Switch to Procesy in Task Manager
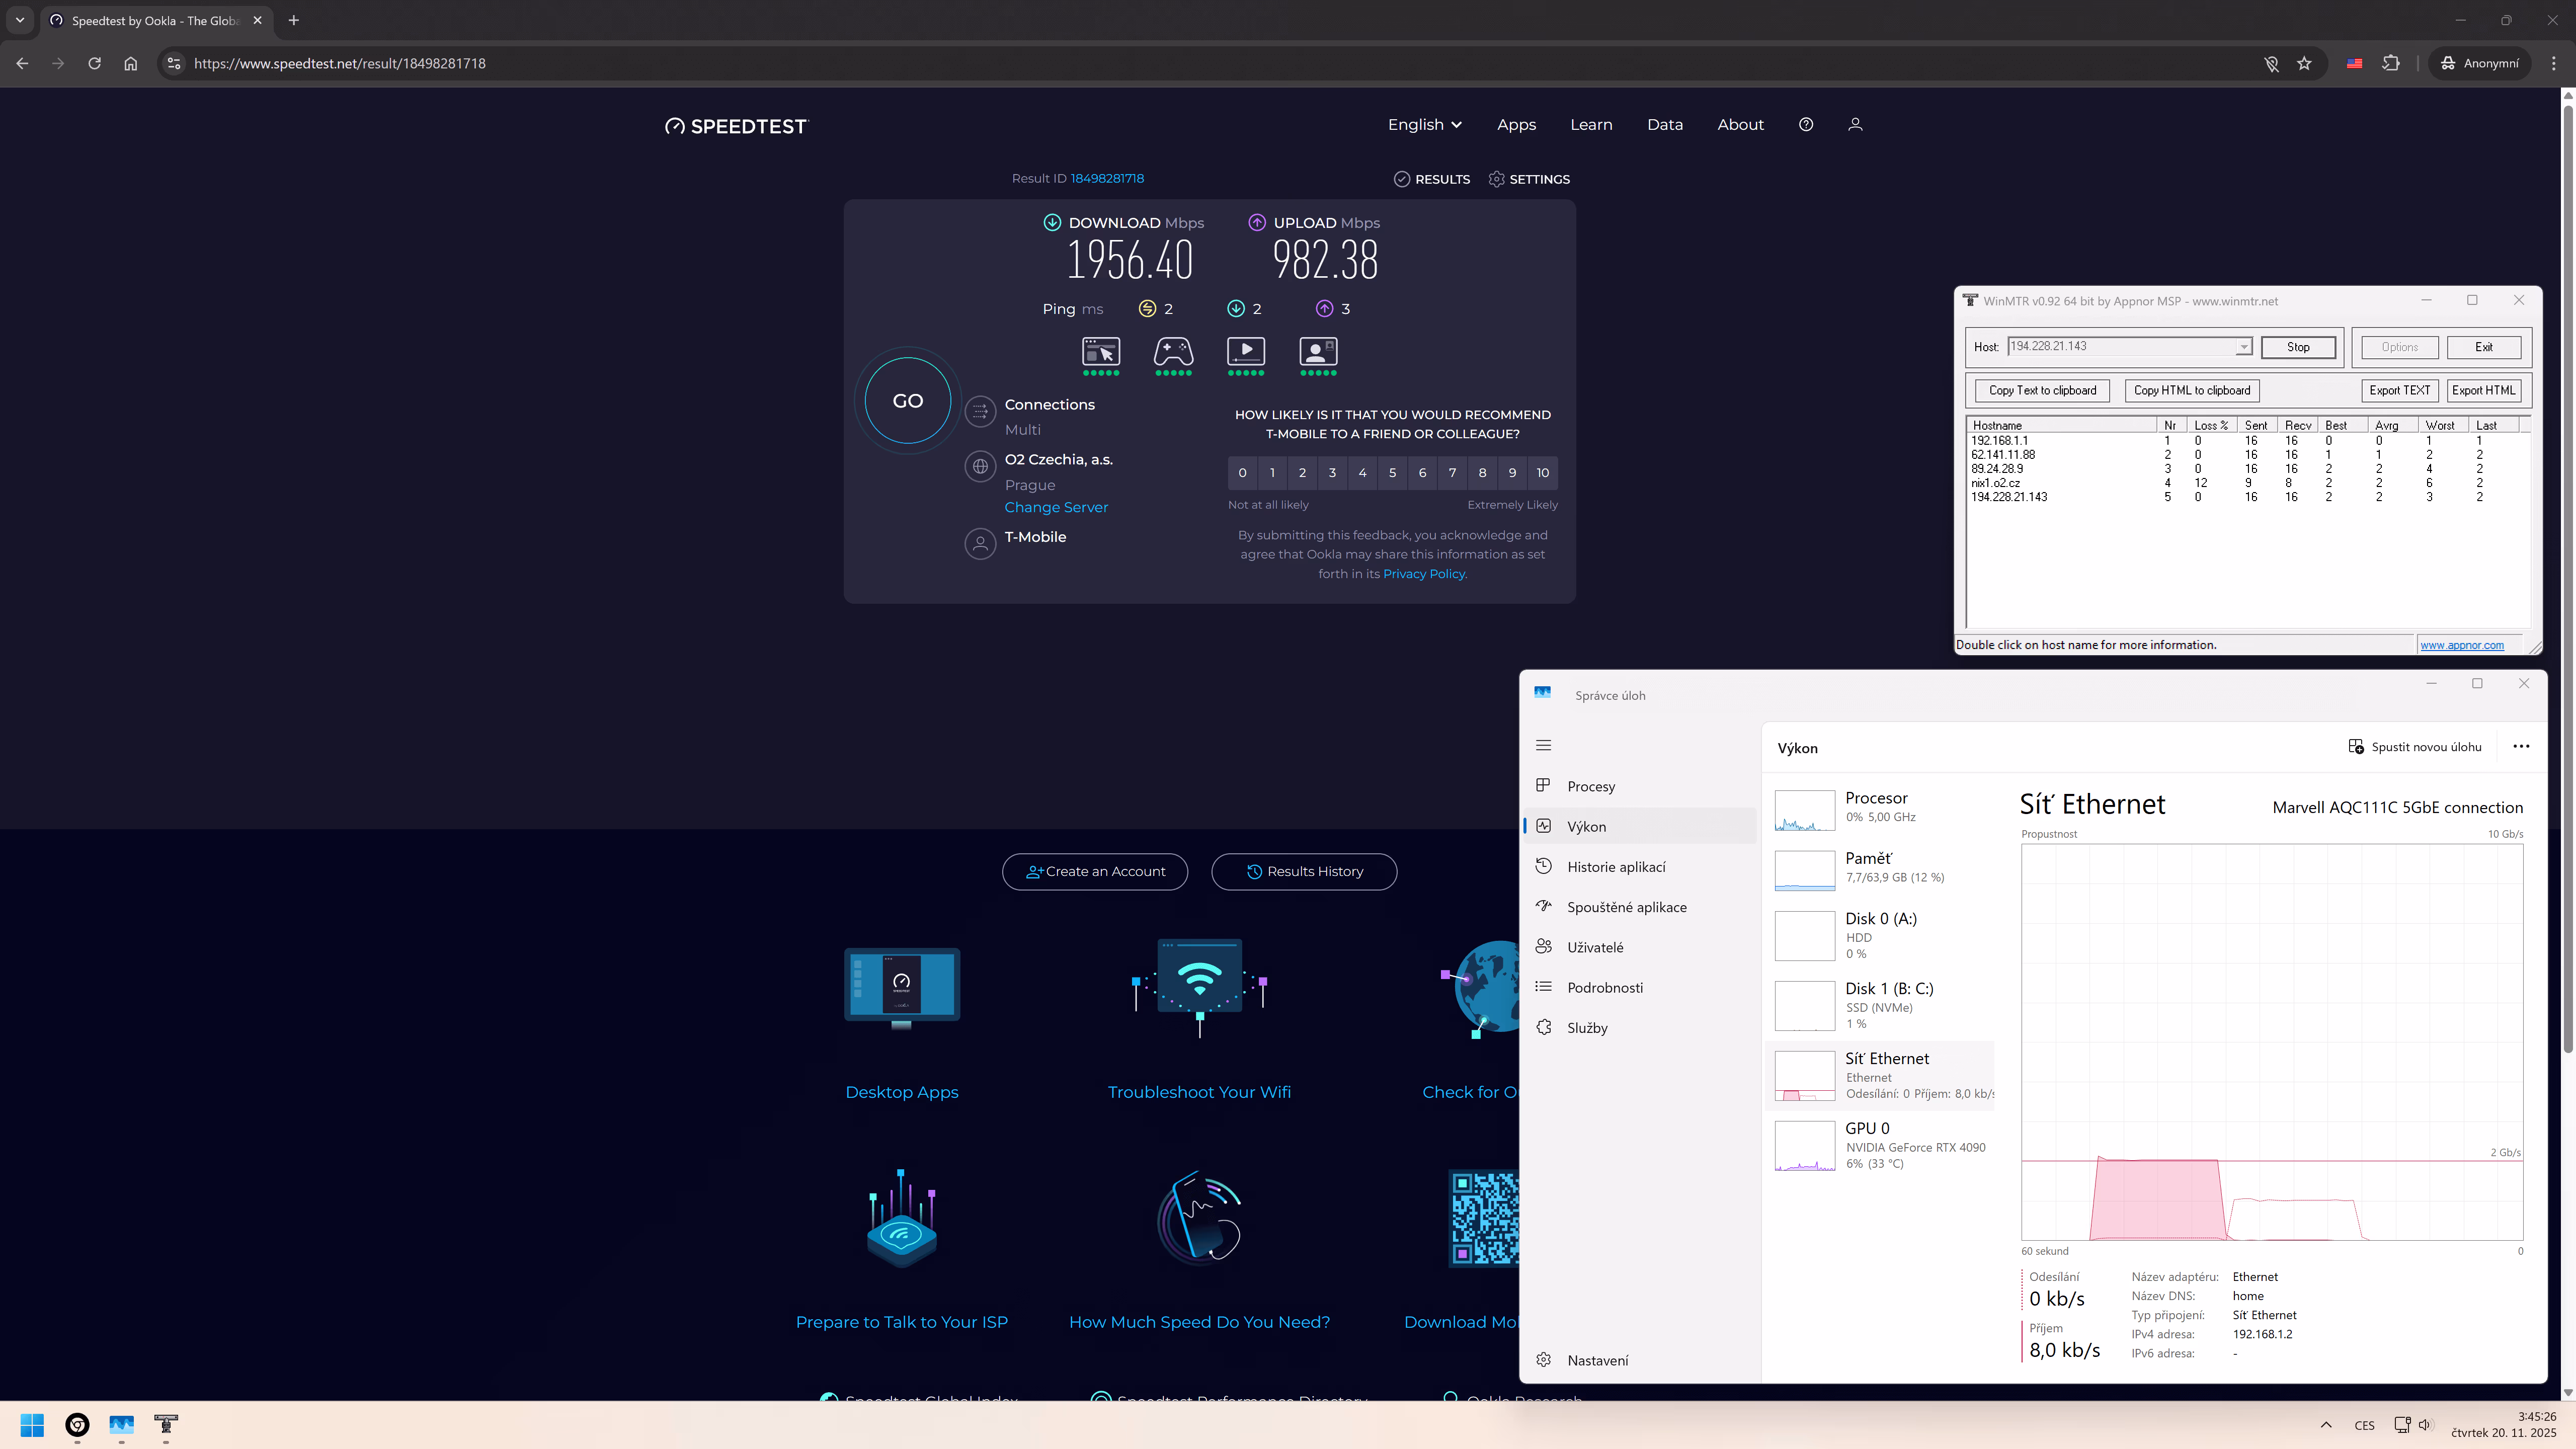The image size is (2576, 1449). [x=1590, y=787]
